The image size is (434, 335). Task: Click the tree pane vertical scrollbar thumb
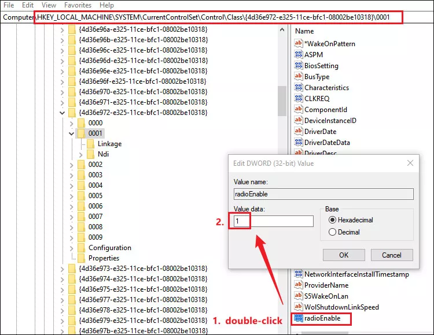tap(282, 101)
